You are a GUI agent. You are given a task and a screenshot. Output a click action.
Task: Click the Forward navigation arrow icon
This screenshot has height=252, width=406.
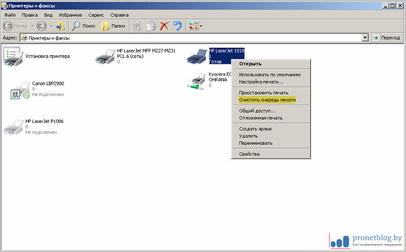[42, 26]
